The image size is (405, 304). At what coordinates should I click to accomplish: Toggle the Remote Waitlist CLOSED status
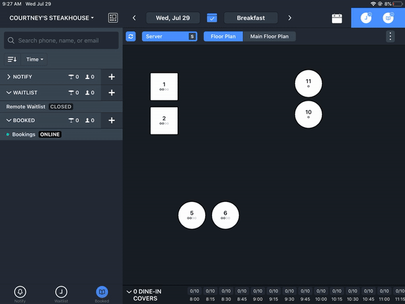pos(61,107)
